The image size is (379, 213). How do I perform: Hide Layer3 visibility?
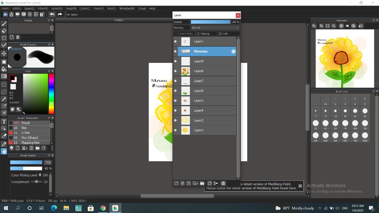(x=175, y=130)
